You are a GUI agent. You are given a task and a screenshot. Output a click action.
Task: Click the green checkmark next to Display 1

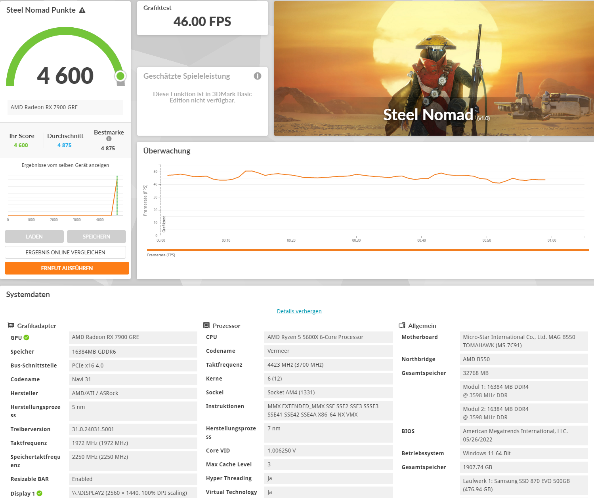click(40, 493)
